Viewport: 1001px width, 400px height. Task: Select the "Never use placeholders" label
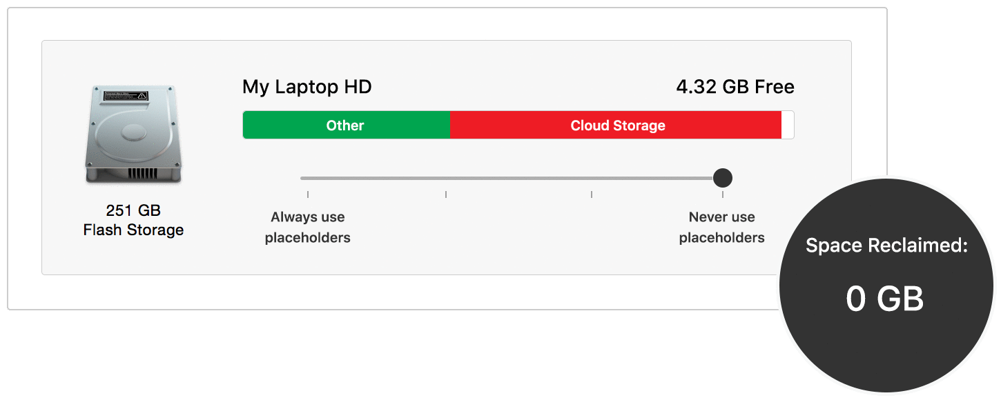[x=722, y=228]
